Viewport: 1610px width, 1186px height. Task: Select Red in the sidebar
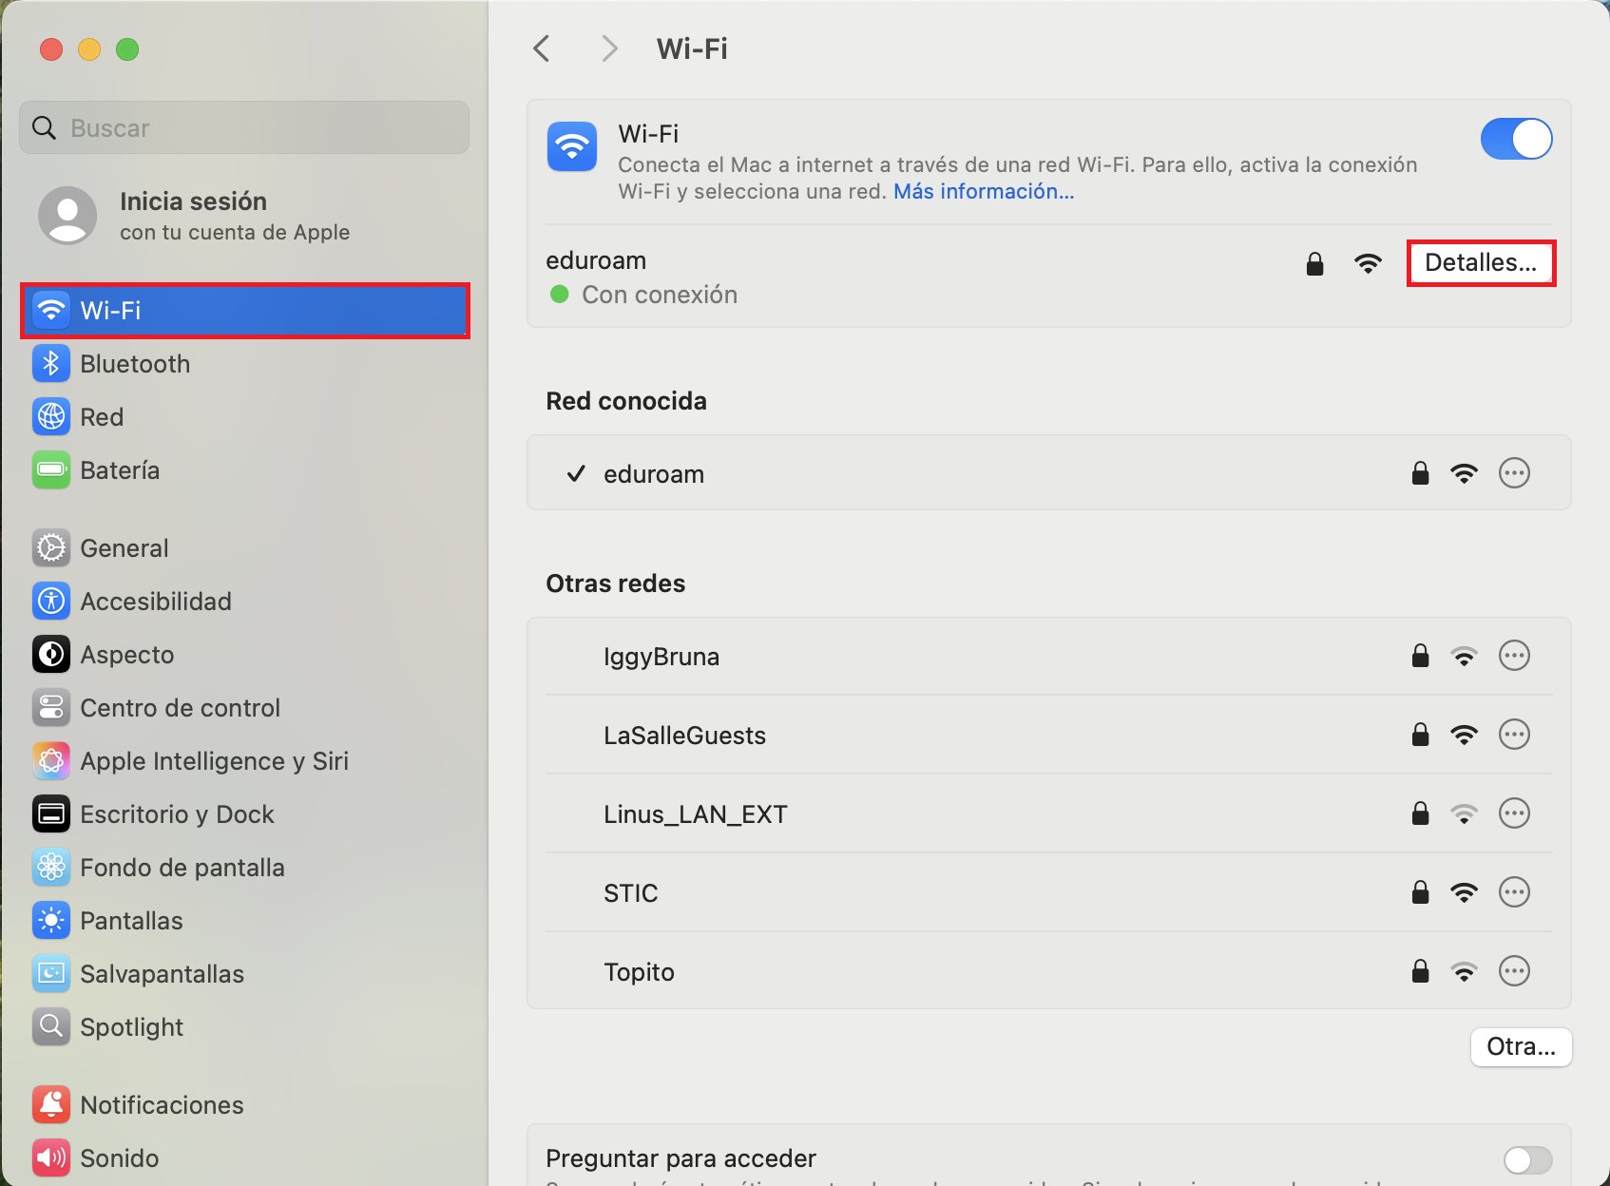[102, 417]
